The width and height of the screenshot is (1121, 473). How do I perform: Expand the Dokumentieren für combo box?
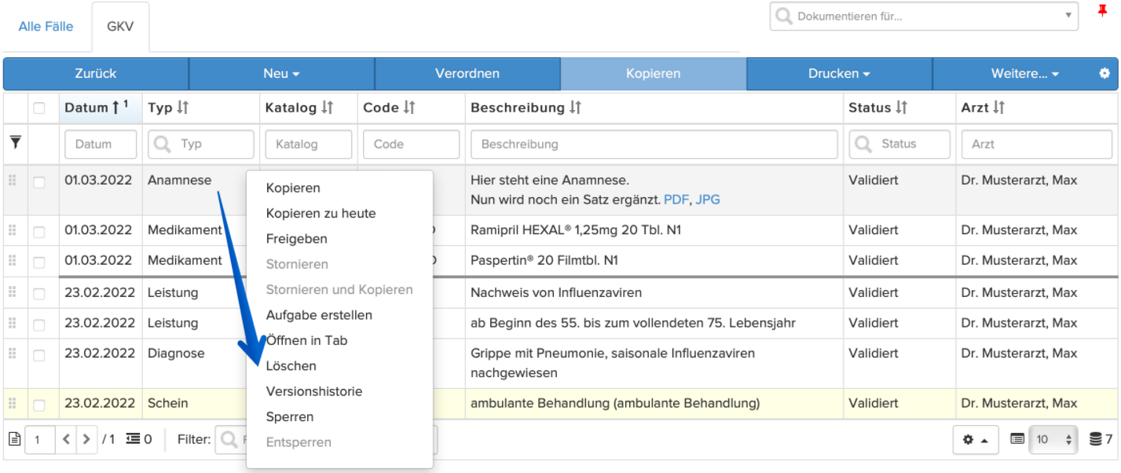point(1068,15)
